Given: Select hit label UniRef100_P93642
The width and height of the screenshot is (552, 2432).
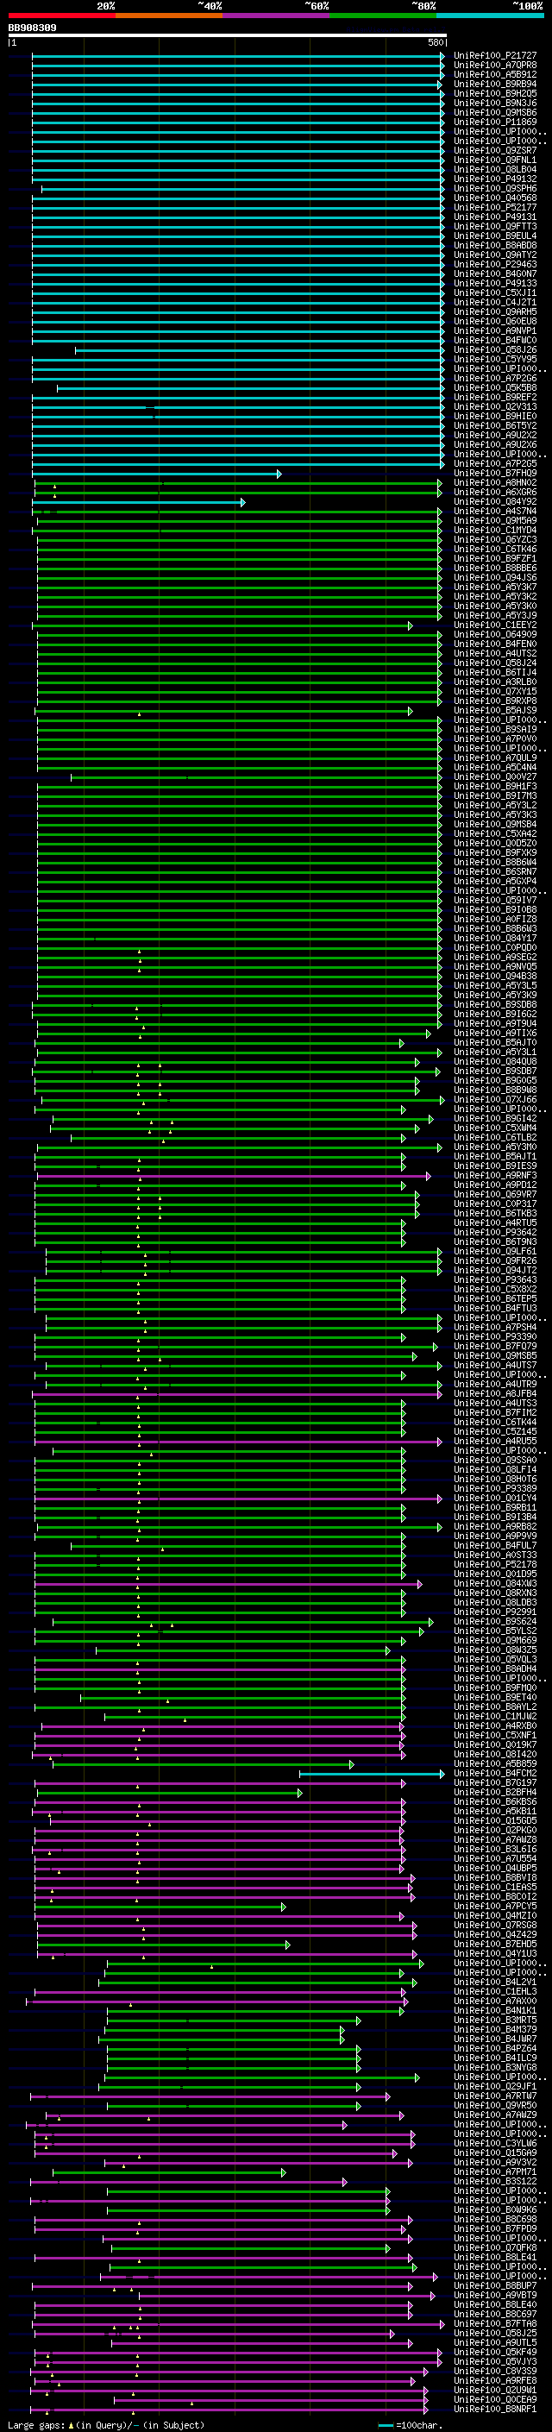Looking at the screenshot, I should pos(495,1232).
